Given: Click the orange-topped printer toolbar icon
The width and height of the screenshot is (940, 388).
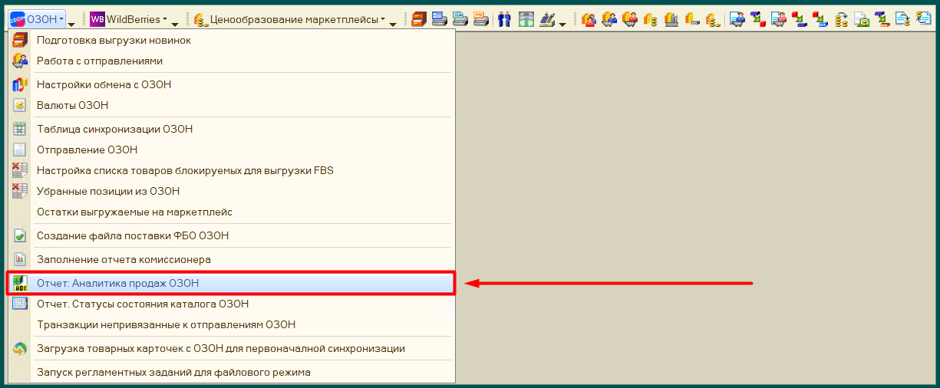Looking at the screenshot, I should [480, 19].
